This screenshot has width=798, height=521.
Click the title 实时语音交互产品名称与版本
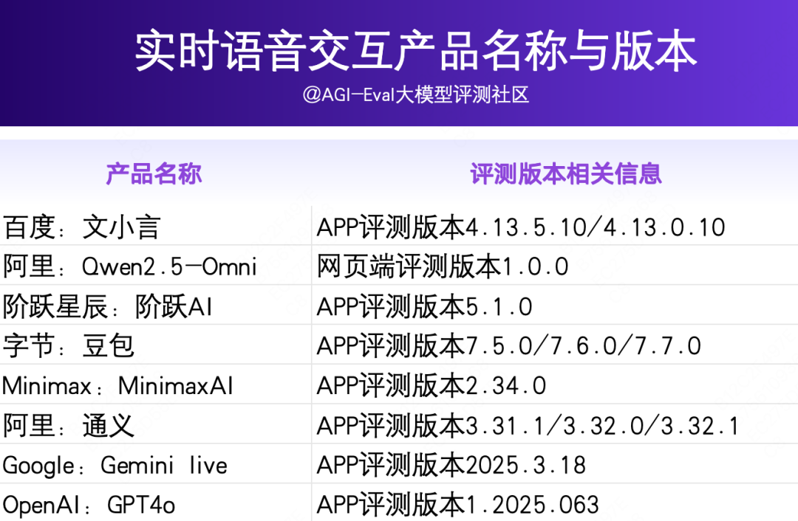point(415,51)
